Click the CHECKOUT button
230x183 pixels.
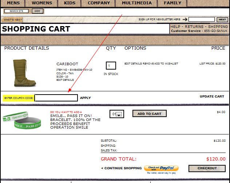[x=207, y=168]
